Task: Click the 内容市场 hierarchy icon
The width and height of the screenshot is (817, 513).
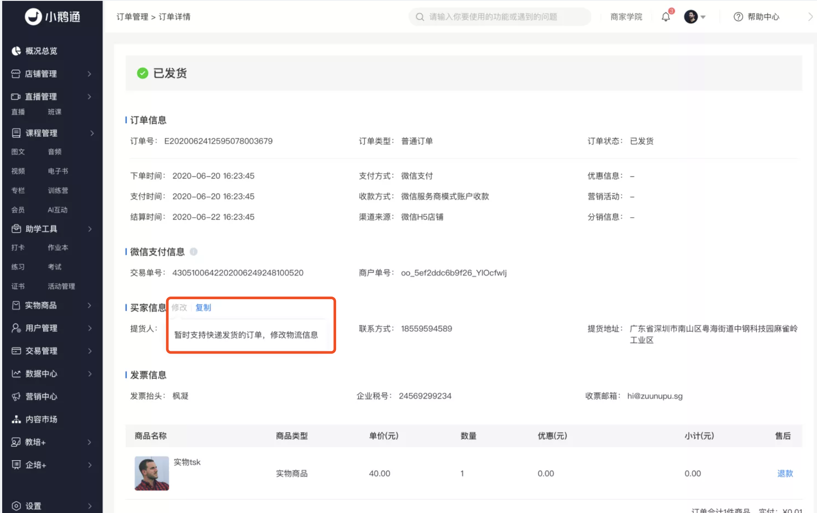Action: tap(16, 419)
